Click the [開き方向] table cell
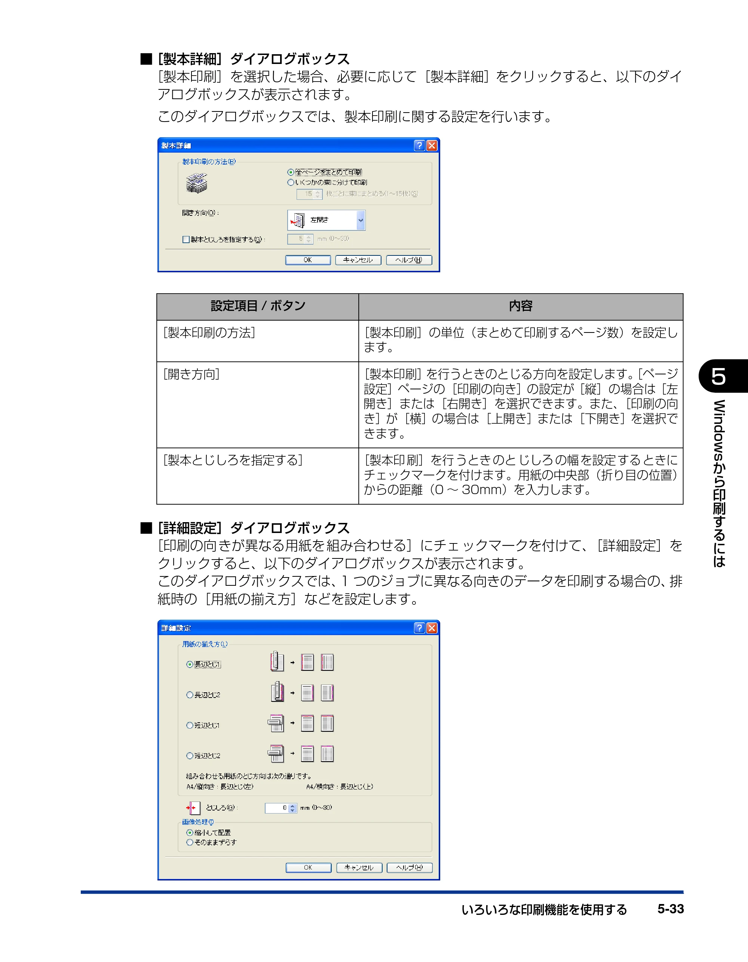 click(x=257, y=405)
